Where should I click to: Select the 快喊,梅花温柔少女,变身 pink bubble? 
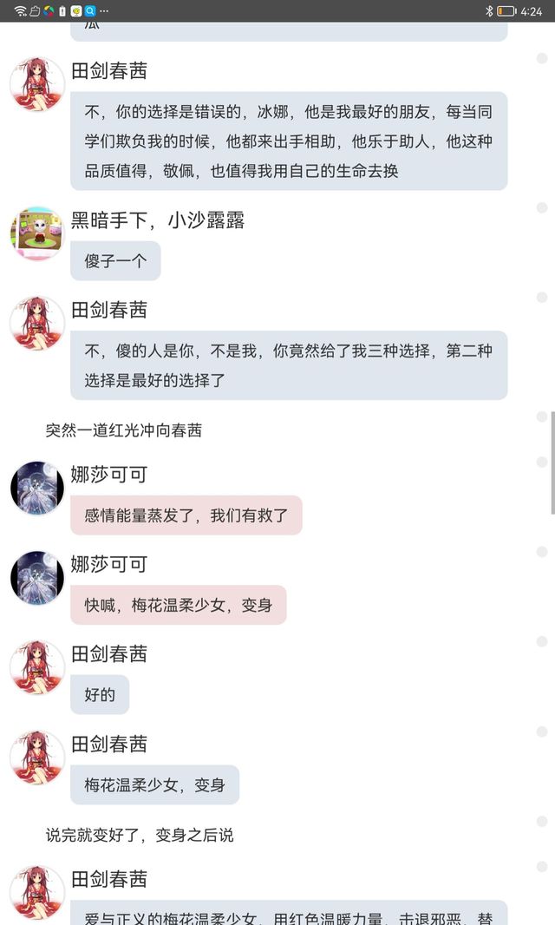pos(178,606)
